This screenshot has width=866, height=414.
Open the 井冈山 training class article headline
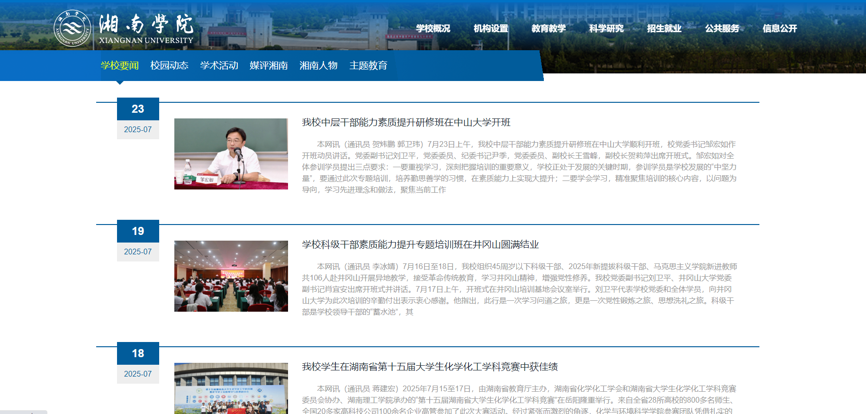click(420, 245)
